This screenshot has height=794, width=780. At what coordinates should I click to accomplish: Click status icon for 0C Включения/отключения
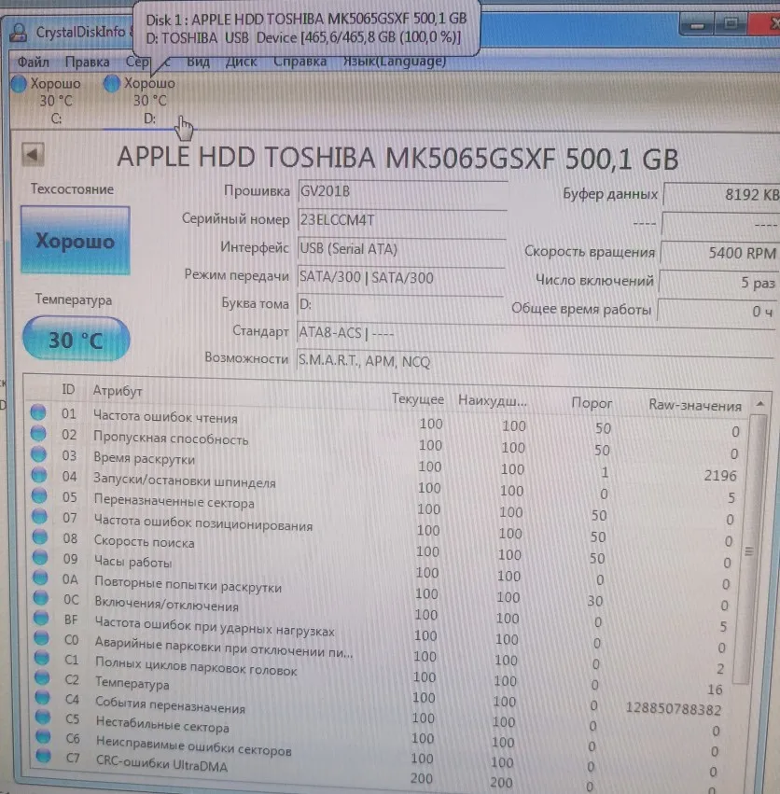41,598
